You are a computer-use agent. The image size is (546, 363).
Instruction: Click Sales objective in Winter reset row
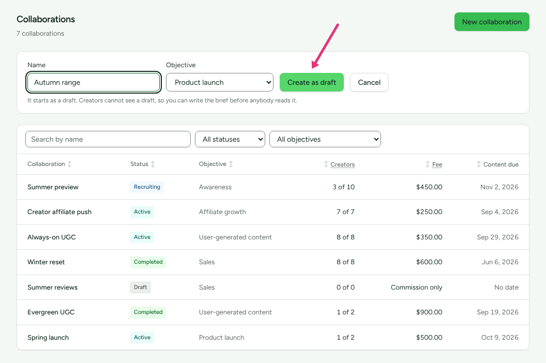(x=207, y=262)
